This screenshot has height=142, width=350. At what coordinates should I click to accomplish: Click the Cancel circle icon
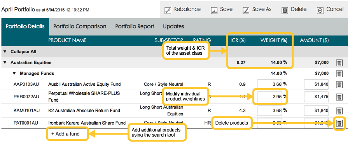(x=320, y=10)
